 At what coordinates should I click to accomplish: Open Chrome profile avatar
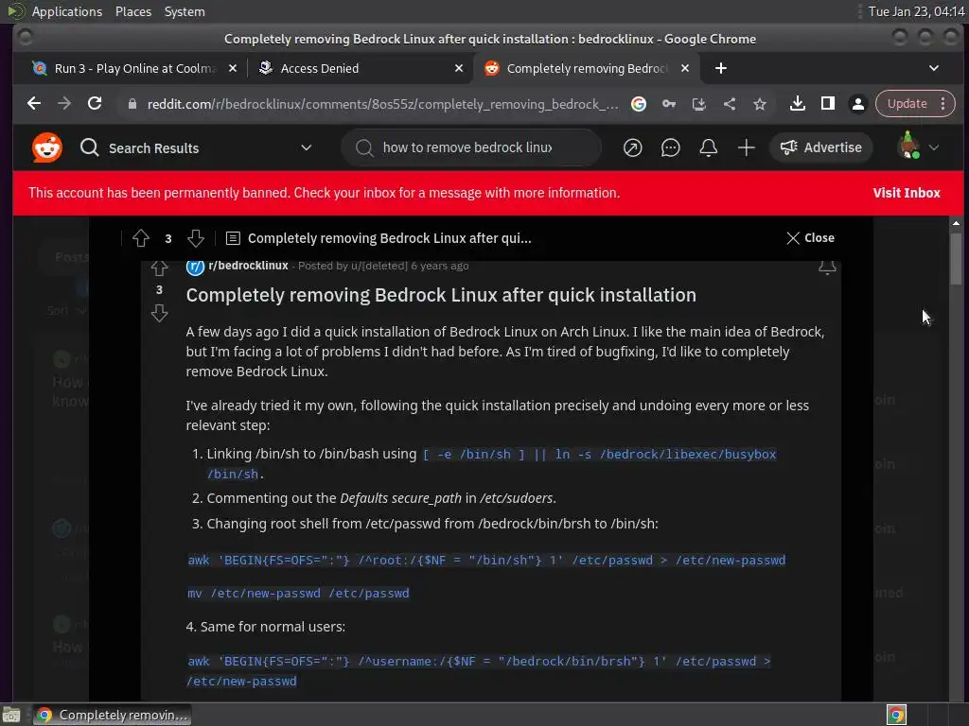tap(857, 104)
